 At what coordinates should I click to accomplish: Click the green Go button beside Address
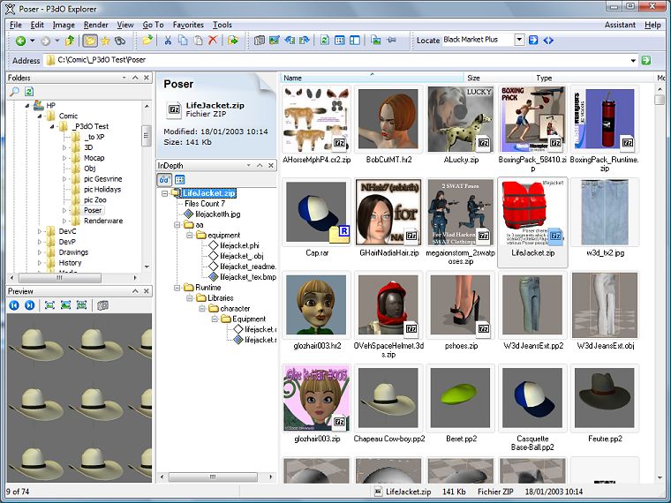tap(646, 60)
